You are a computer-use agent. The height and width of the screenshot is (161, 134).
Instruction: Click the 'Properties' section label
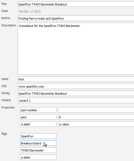[x=8, y=107]
